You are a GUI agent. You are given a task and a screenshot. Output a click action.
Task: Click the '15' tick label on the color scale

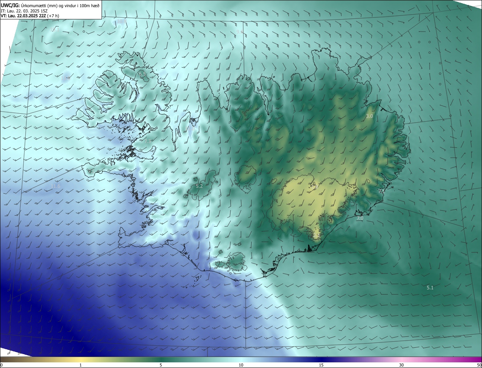[x=321, y=365]
